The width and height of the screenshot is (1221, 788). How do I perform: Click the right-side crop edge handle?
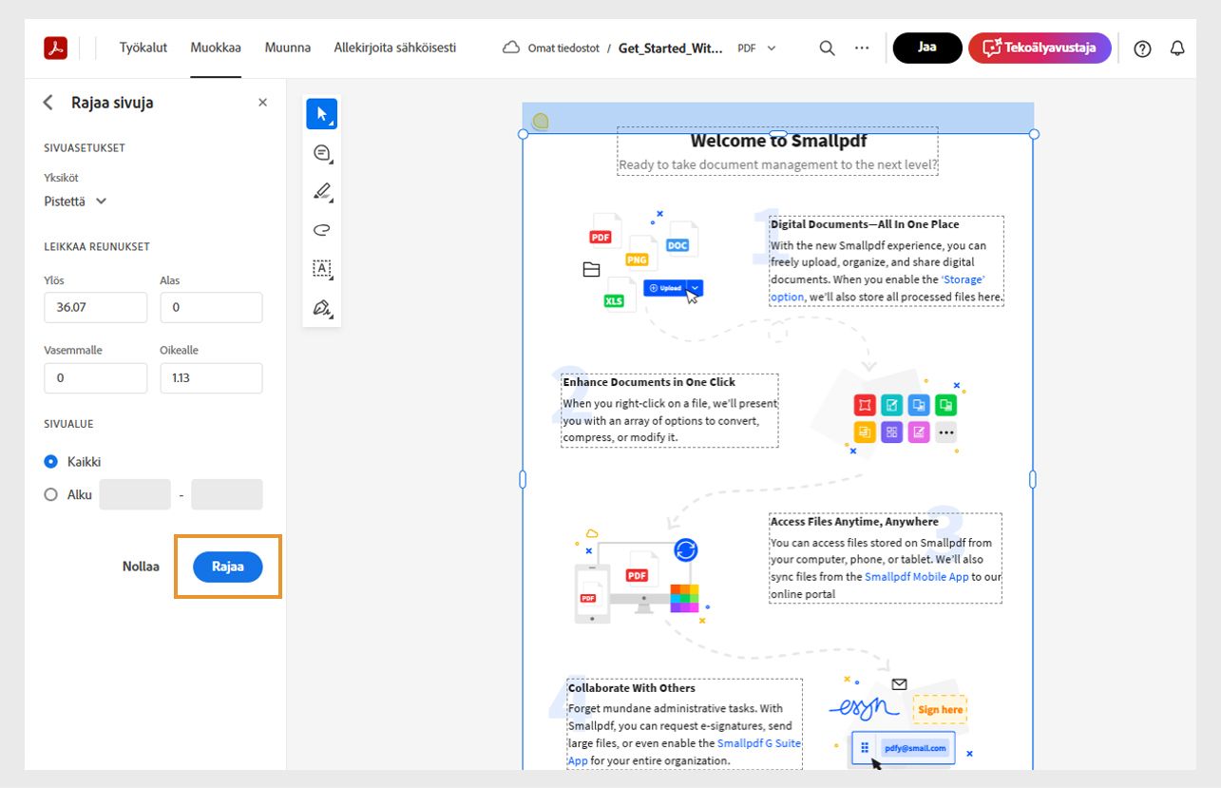coord(1034,480)
